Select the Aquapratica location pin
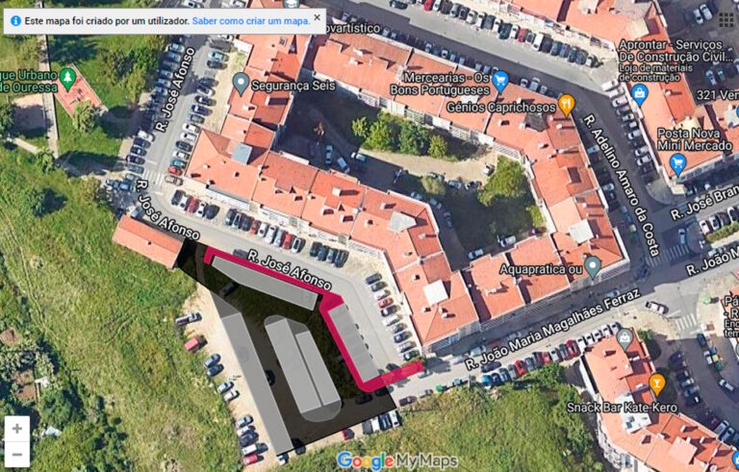 [593, 266]
